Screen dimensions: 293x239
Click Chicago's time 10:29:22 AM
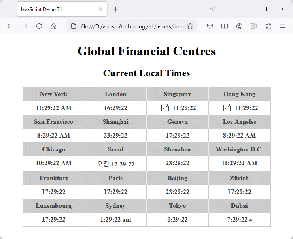54,163
